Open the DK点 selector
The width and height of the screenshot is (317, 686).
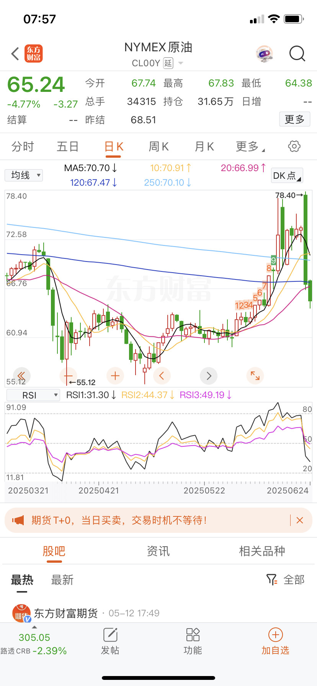(x=287, y=176)
